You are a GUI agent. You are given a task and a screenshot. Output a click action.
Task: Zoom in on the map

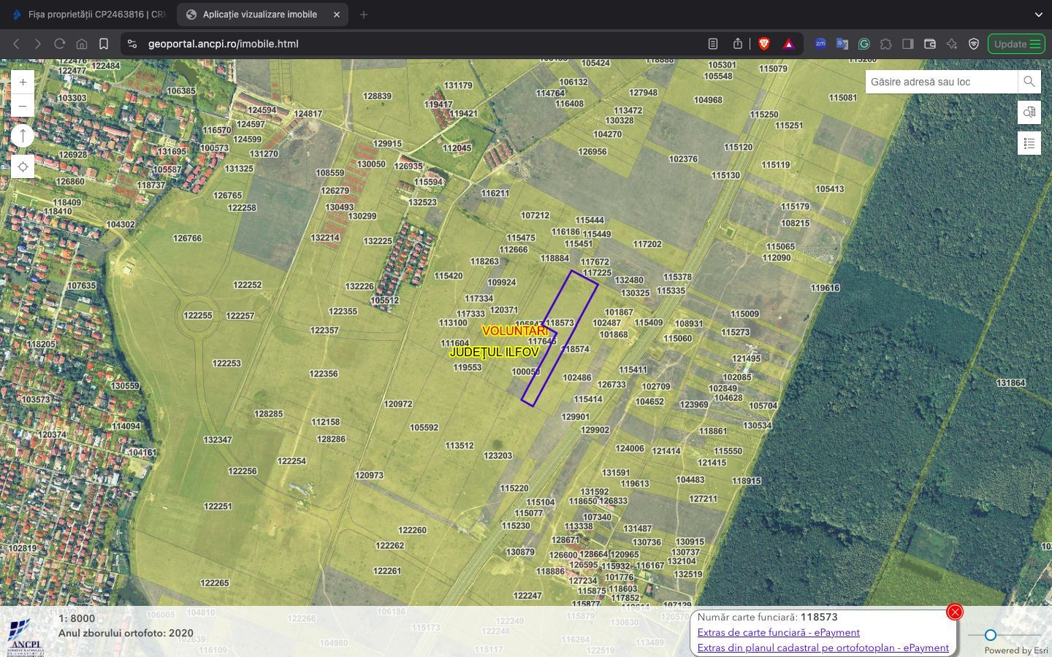click(x=23, y=82)
